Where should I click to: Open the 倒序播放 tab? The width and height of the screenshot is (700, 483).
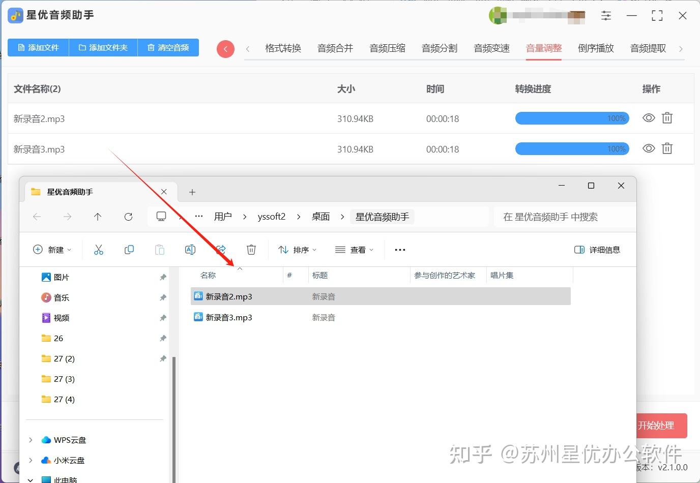pyautogui.click(x=596, y=48)
